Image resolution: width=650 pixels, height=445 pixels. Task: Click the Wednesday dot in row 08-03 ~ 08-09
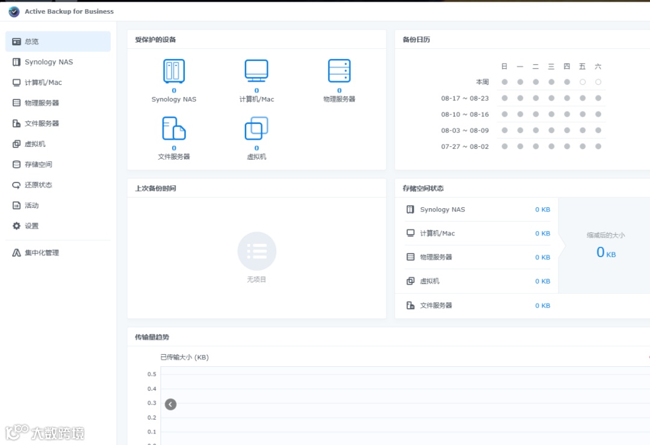pyautogui.click(x=551, y=130)
